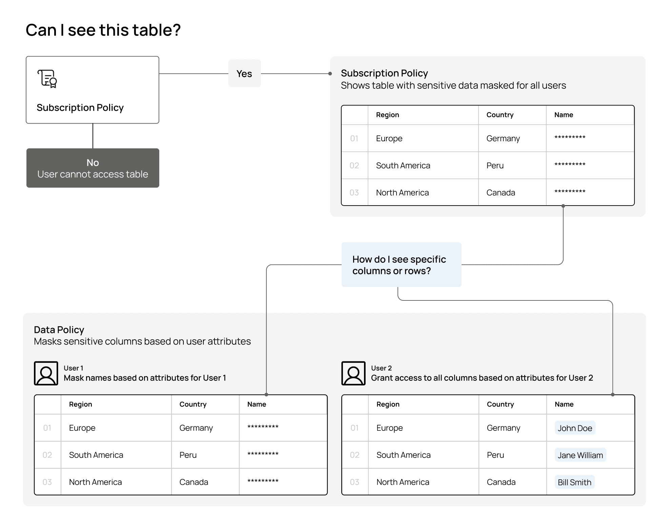Click the Subscription Policy certificate icon

click(x=47, y=79)
